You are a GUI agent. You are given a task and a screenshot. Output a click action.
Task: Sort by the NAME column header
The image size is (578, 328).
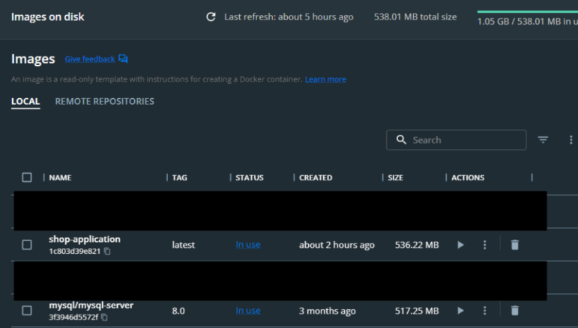[60, 177]
